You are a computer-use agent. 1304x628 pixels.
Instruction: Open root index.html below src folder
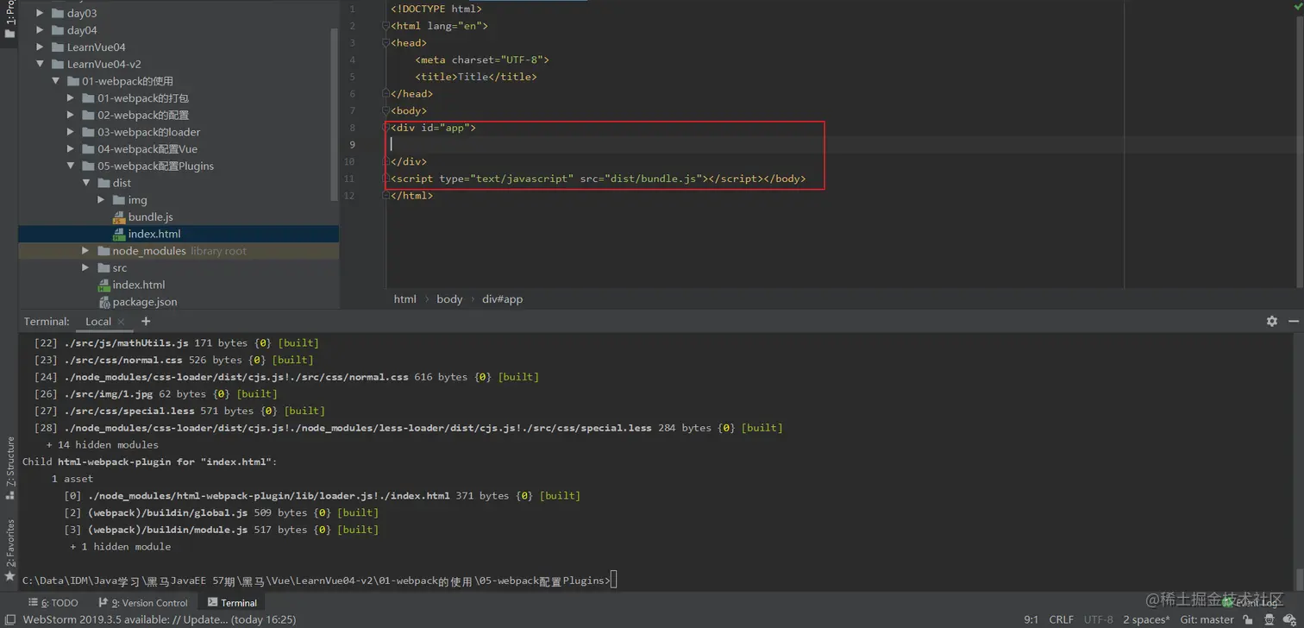[x=139, y=285]
